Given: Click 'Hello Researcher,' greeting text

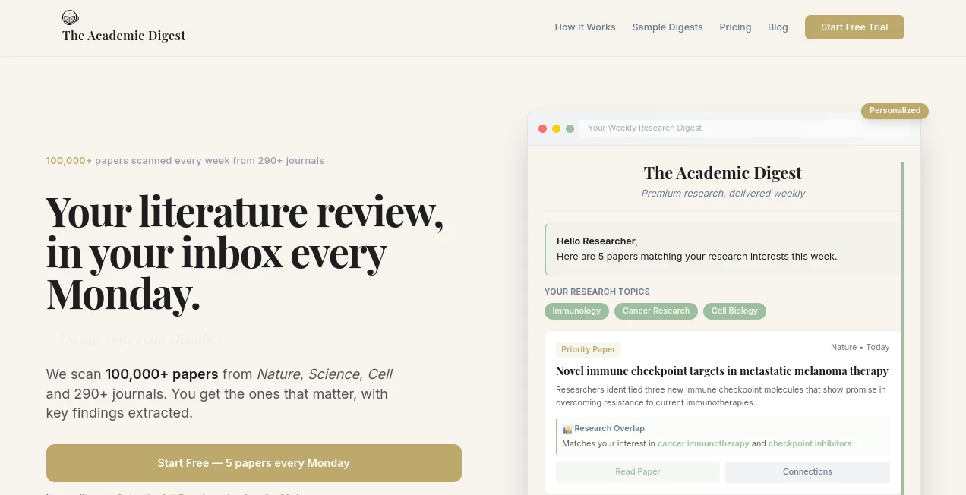Looking at the screenshot, I should coord(597,241).
